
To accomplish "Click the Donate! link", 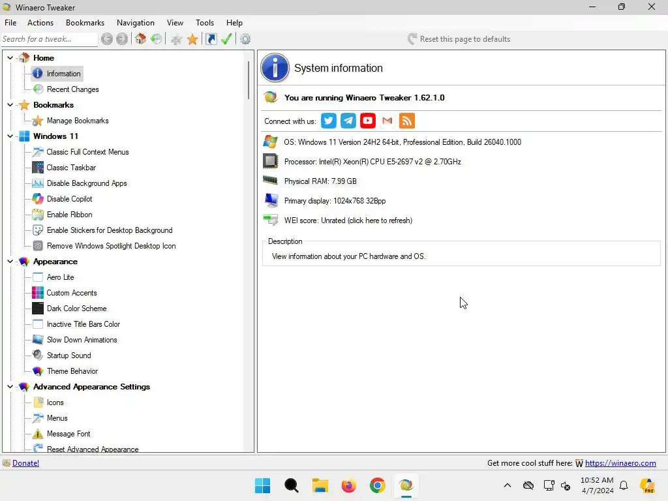I will (x=25, y=463).
